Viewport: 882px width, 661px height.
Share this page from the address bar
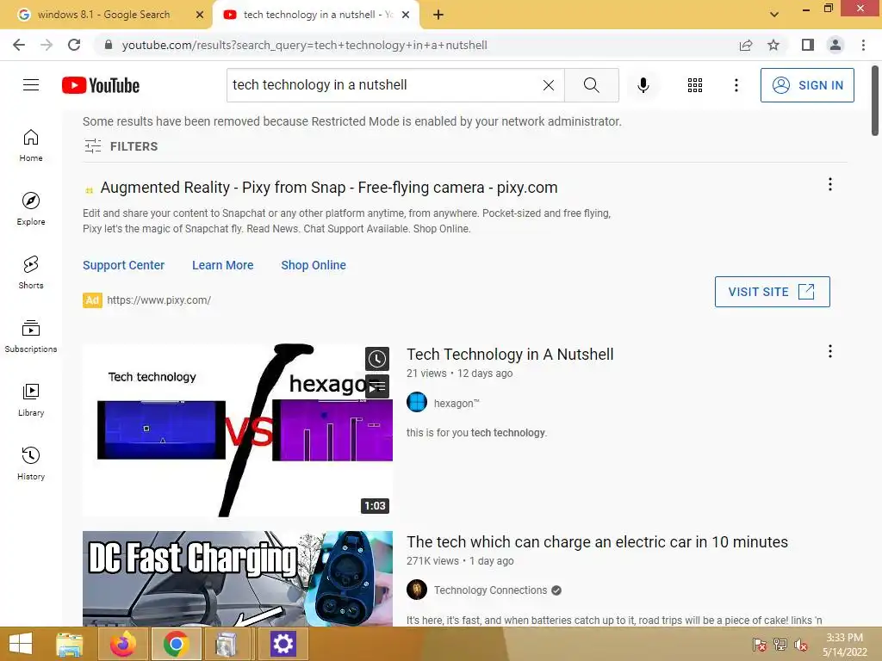coord(746,45)
